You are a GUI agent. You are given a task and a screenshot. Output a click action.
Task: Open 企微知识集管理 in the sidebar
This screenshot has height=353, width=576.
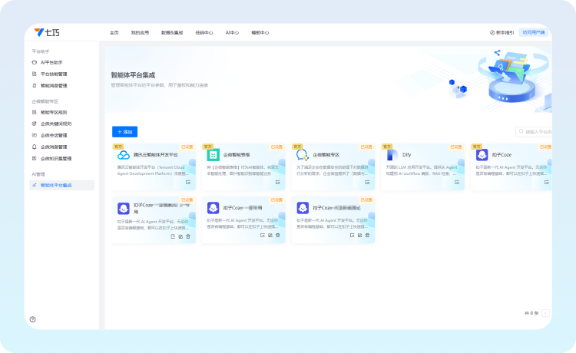tap(56, 159)
